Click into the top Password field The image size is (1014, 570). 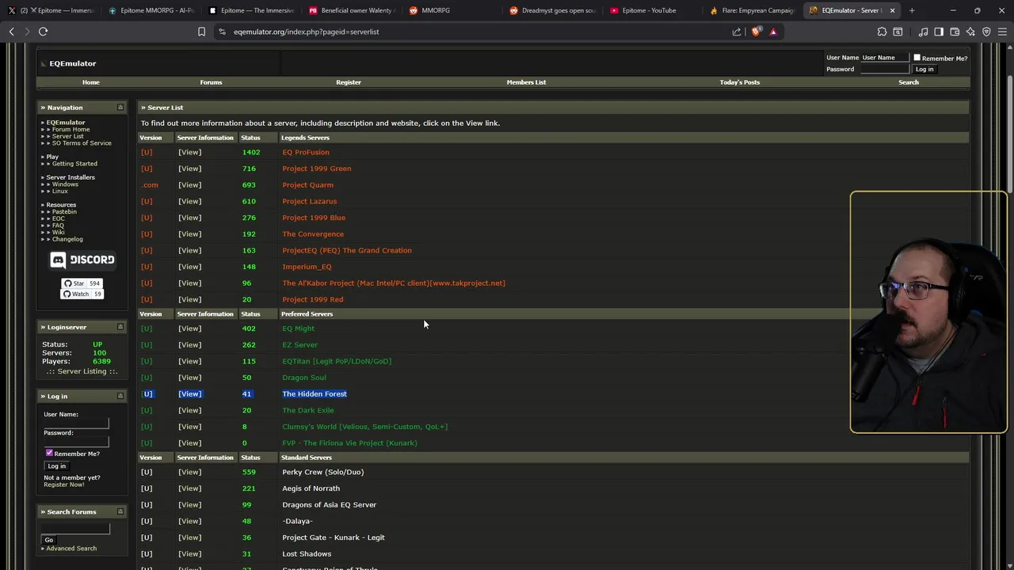[885, 69]
